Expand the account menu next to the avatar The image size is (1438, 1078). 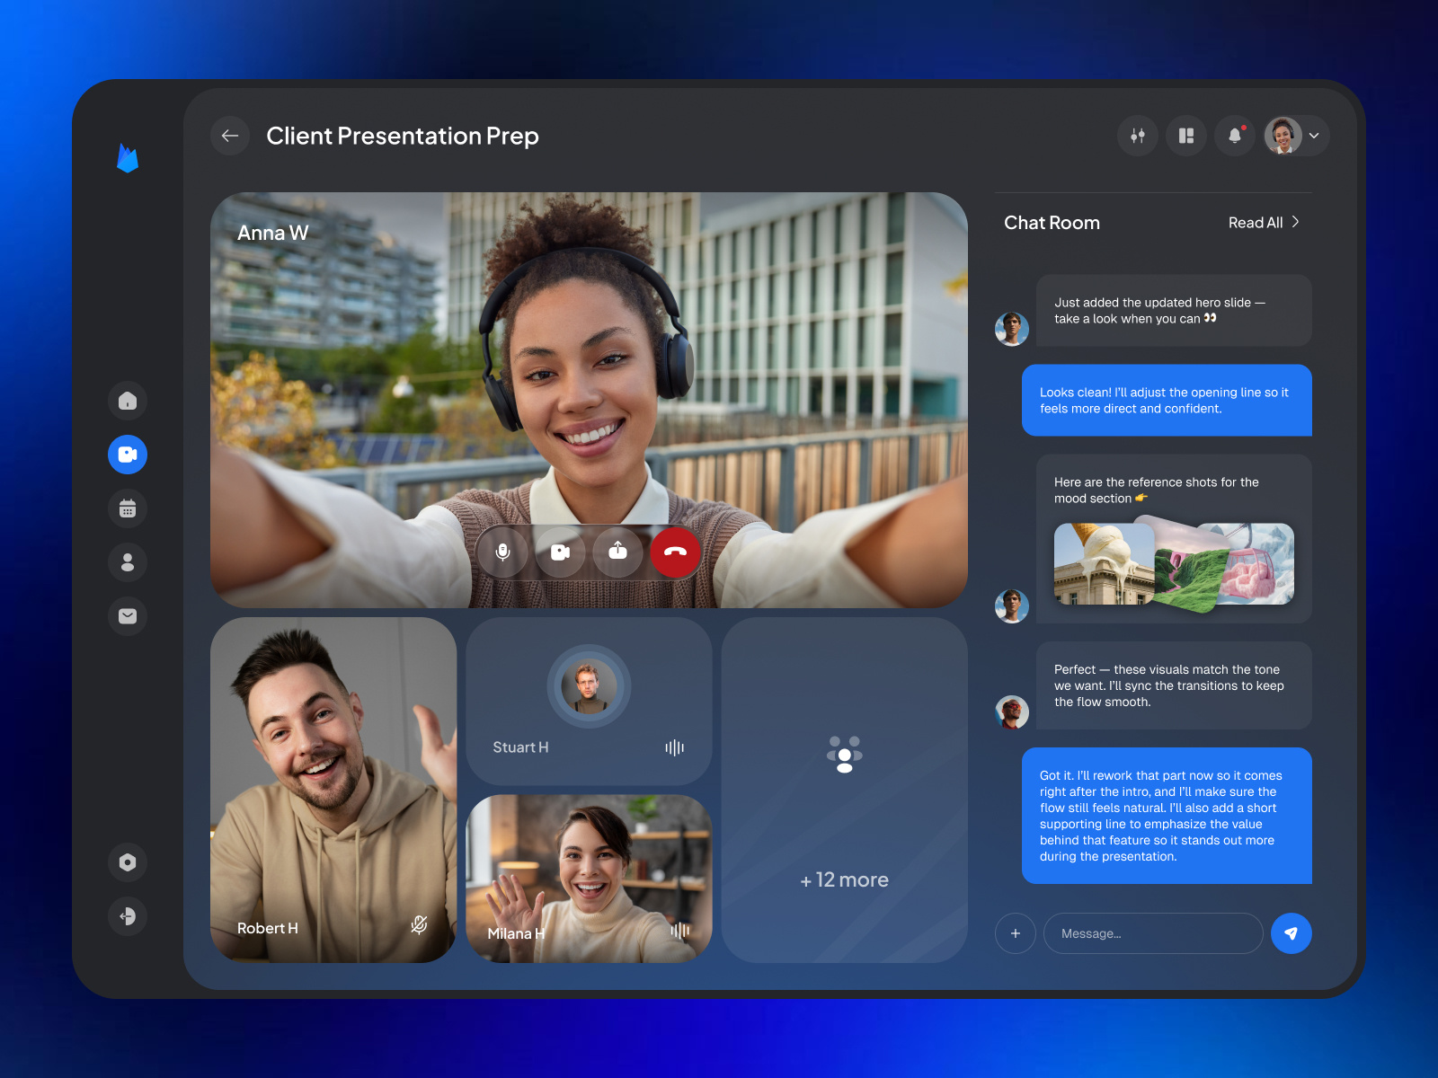click(1314, 136)
